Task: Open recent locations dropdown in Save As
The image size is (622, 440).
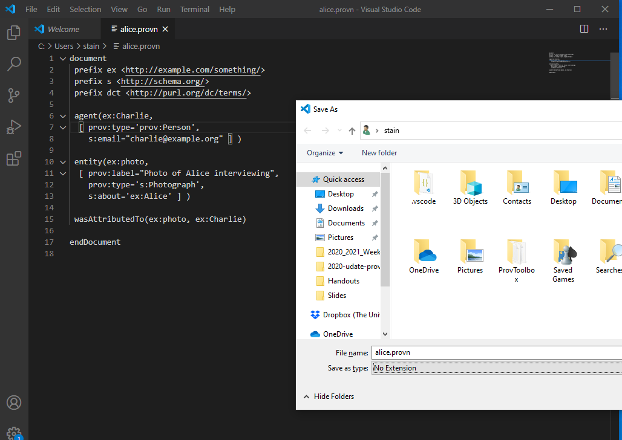Action: [339, 131]
